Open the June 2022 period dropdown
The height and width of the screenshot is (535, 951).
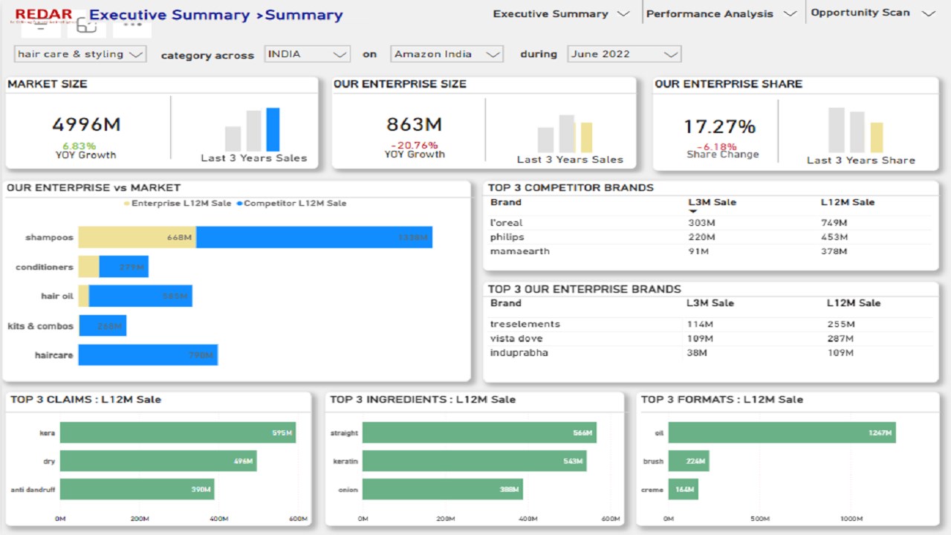tap(624, 54)
